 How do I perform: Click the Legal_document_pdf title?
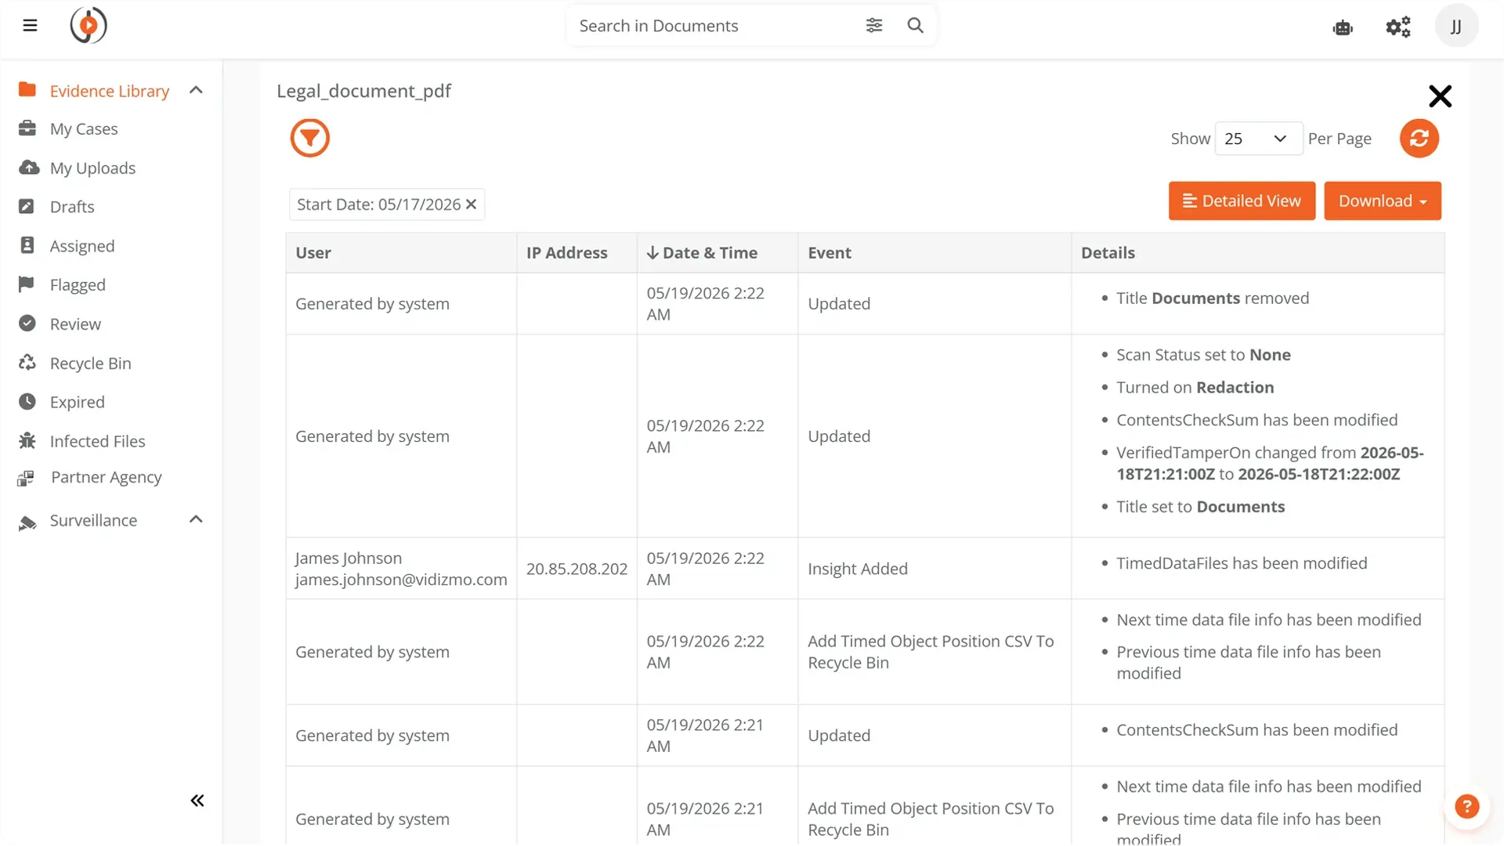coord(363,91)
